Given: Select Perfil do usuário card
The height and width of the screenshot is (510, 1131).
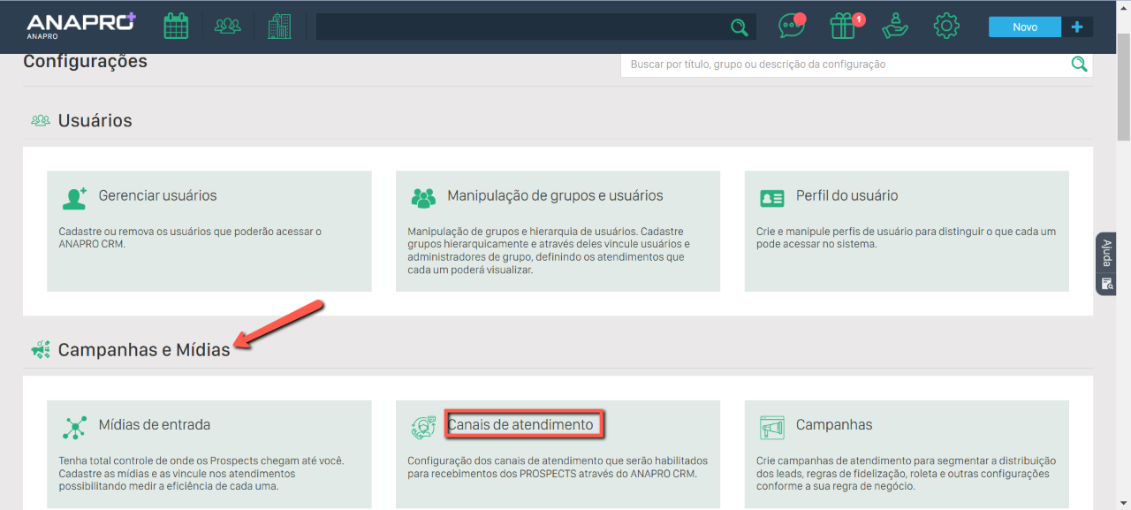Looking at the screenshot, I should tap(907, 231).
